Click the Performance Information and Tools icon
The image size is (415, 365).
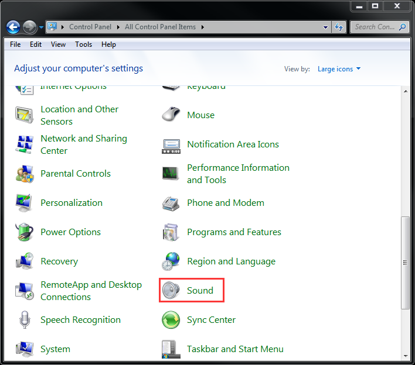coord(171,173)
